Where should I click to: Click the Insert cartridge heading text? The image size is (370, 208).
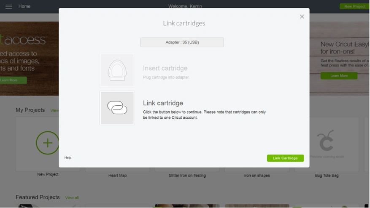[165, 68]
